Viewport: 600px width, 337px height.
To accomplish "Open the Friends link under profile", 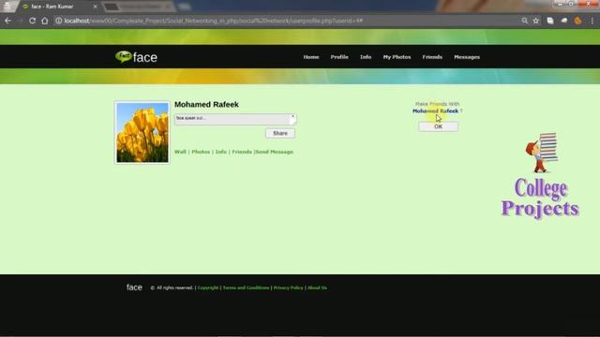I will 242,152.
